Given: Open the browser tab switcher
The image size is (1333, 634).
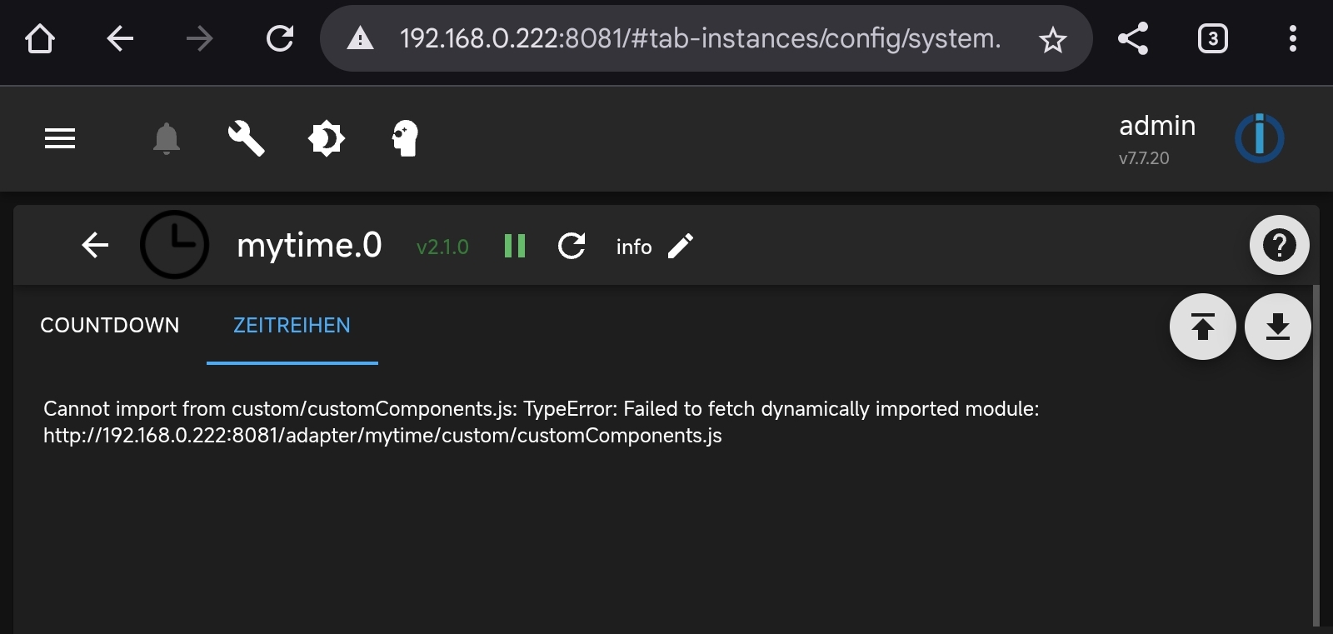Looking at the screenshot, I should (1212, 38).
